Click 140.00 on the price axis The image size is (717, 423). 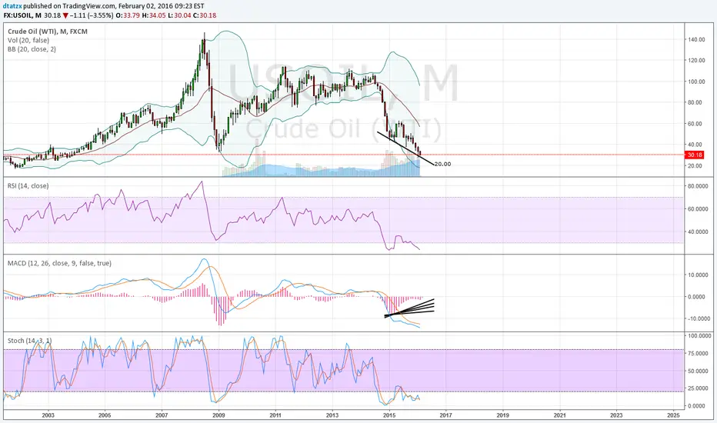(x=696, y=40)
